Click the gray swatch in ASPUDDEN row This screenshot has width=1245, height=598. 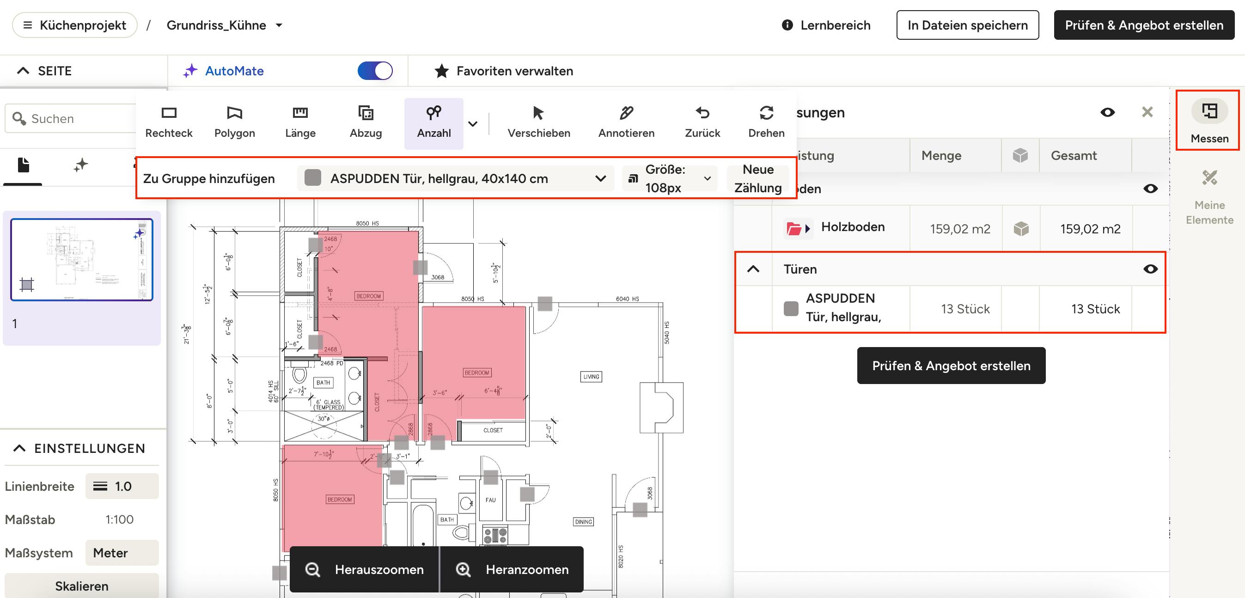point(791,308)
